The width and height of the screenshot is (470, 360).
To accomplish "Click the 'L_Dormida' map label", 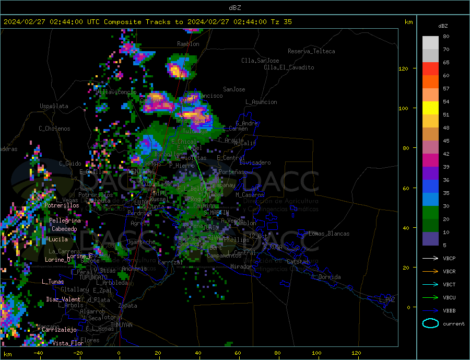I will tap(327, 277).
